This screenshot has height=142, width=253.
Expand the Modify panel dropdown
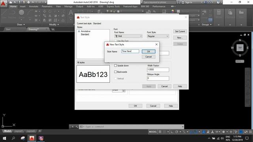(54, 24)
